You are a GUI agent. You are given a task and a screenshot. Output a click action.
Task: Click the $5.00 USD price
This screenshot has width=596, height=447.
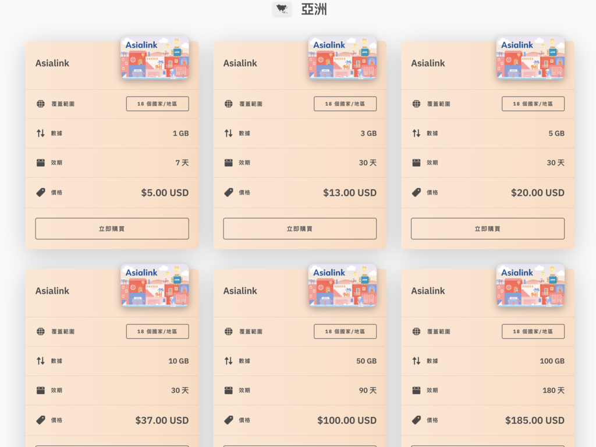pyautogui.click(x=165, y=193)
